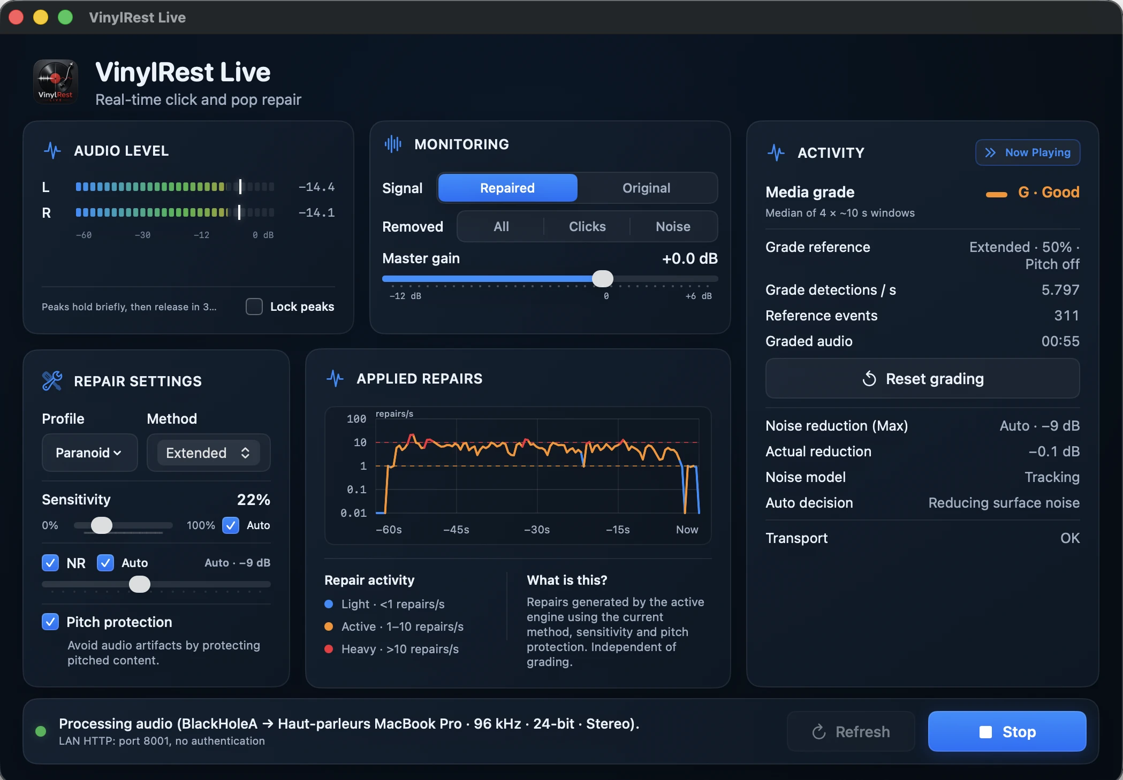1123x780 pixels.
Task: Click the 'Auto · −9 dB' noise reduction Max value
Action: point(1039,426)
